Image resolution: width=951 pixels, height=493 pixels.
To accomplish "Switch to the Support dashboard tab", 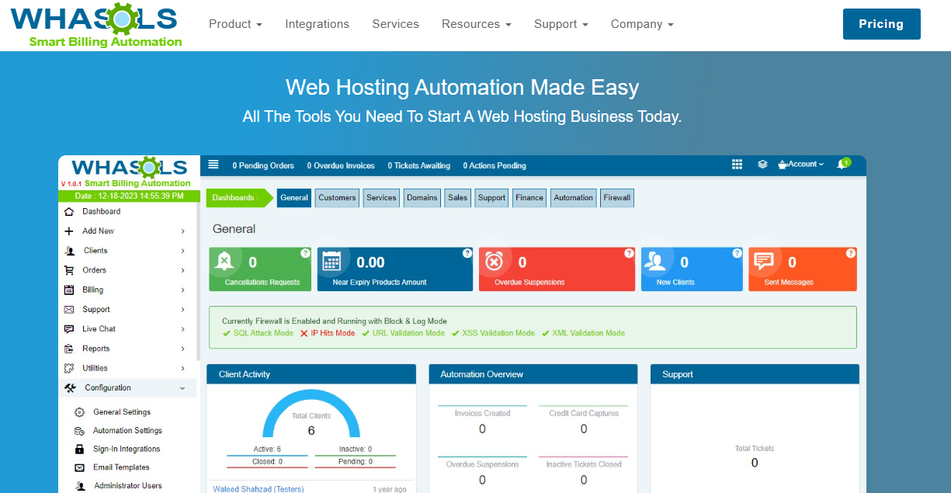I will [x=492, y=198].
